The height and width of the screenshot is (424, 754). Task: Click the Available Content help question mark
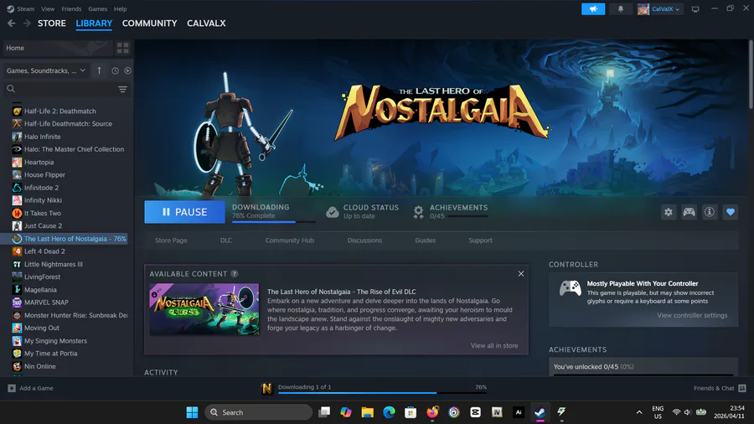coord(235,273)
